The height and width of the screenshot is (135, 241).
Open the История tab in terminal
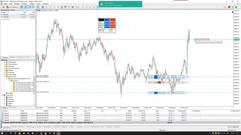22,127
